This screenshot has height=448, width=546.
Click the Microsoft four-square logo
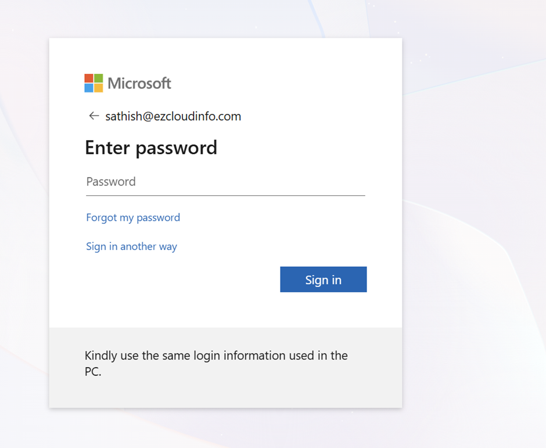click(x=94, y=83)
